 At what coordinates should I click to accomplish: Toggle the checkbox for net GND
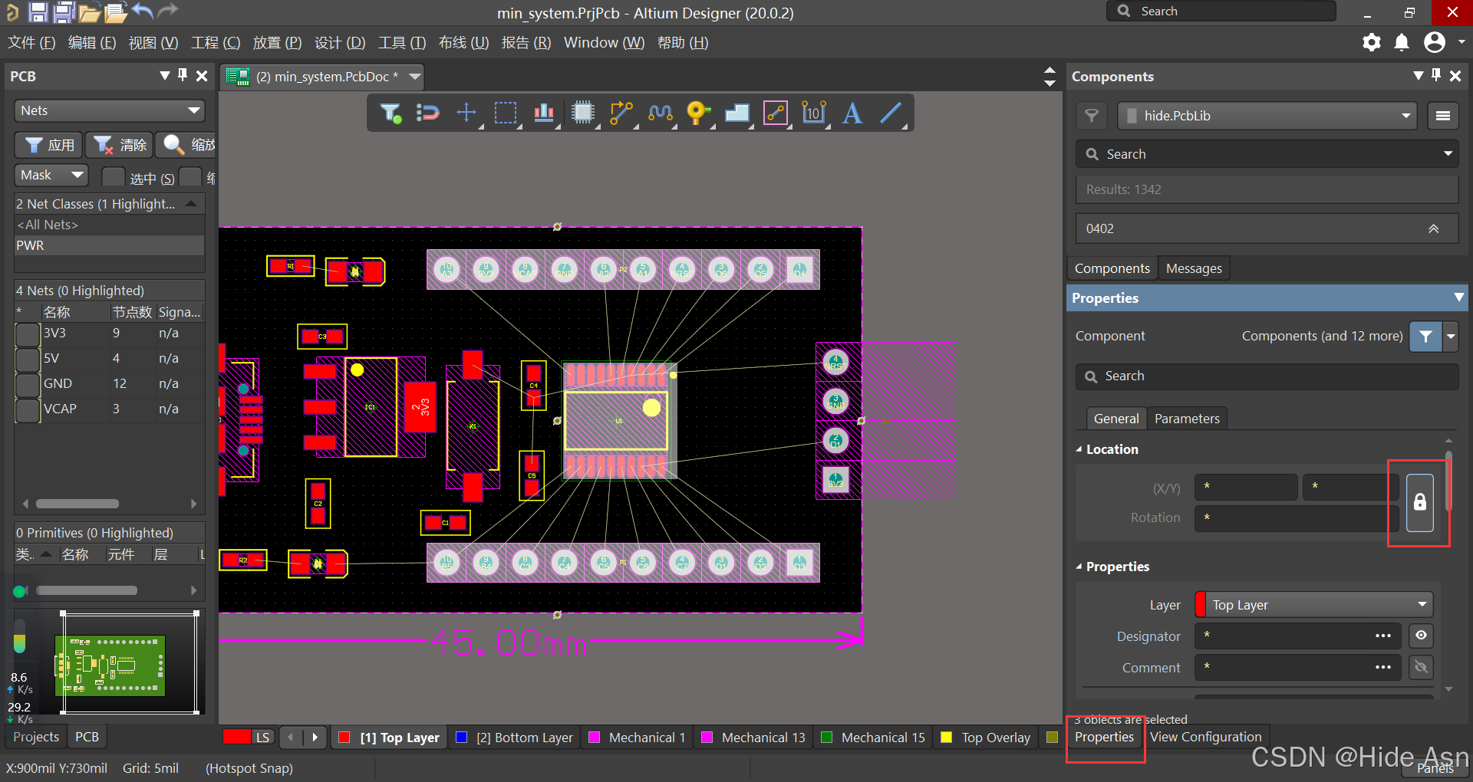point(28,385)
